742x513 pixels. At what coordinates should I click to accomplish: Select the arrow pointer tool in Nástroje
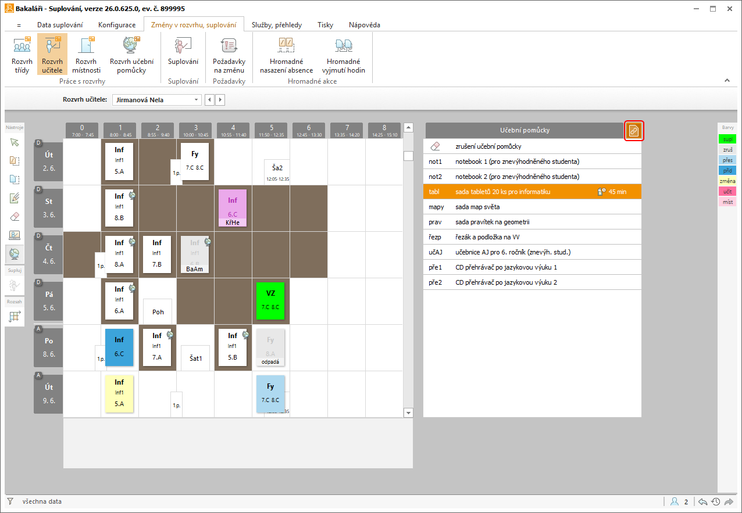pos(15,142)
